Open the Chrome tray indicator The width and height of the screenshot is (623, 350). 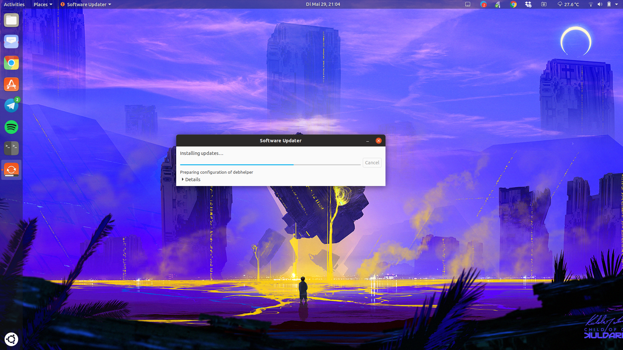tap(513, 4)
